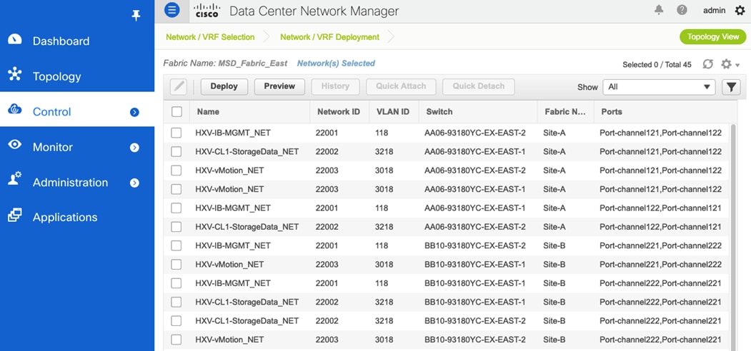The image size is (751, 351).
Task: Click the pin icon in the sidebar
Action: click(x=136, y=15)
